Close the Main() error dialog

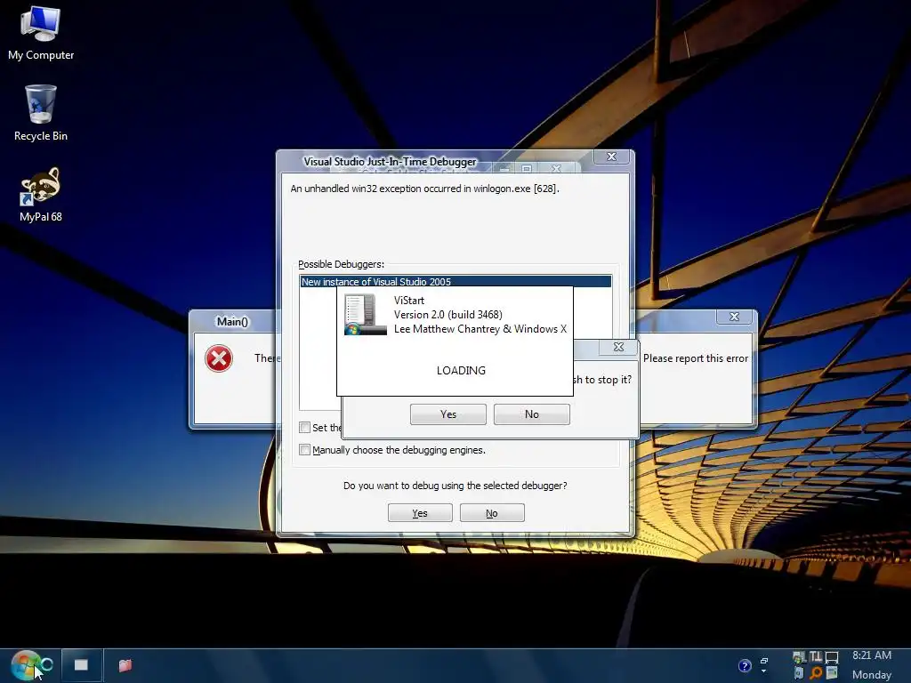(x=734, y=317)
